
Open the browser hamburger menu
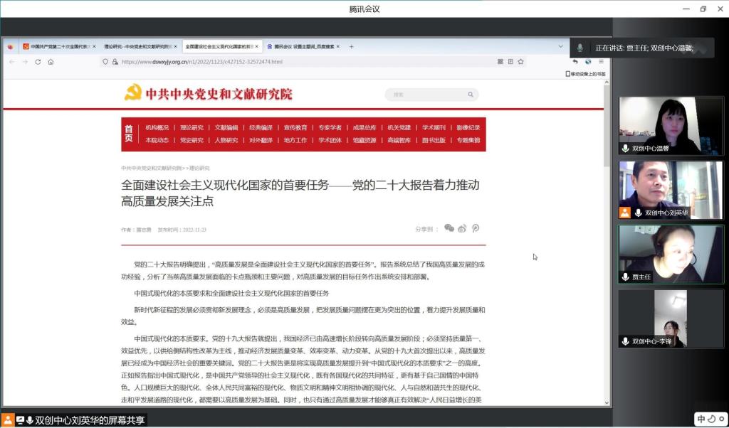601,62
